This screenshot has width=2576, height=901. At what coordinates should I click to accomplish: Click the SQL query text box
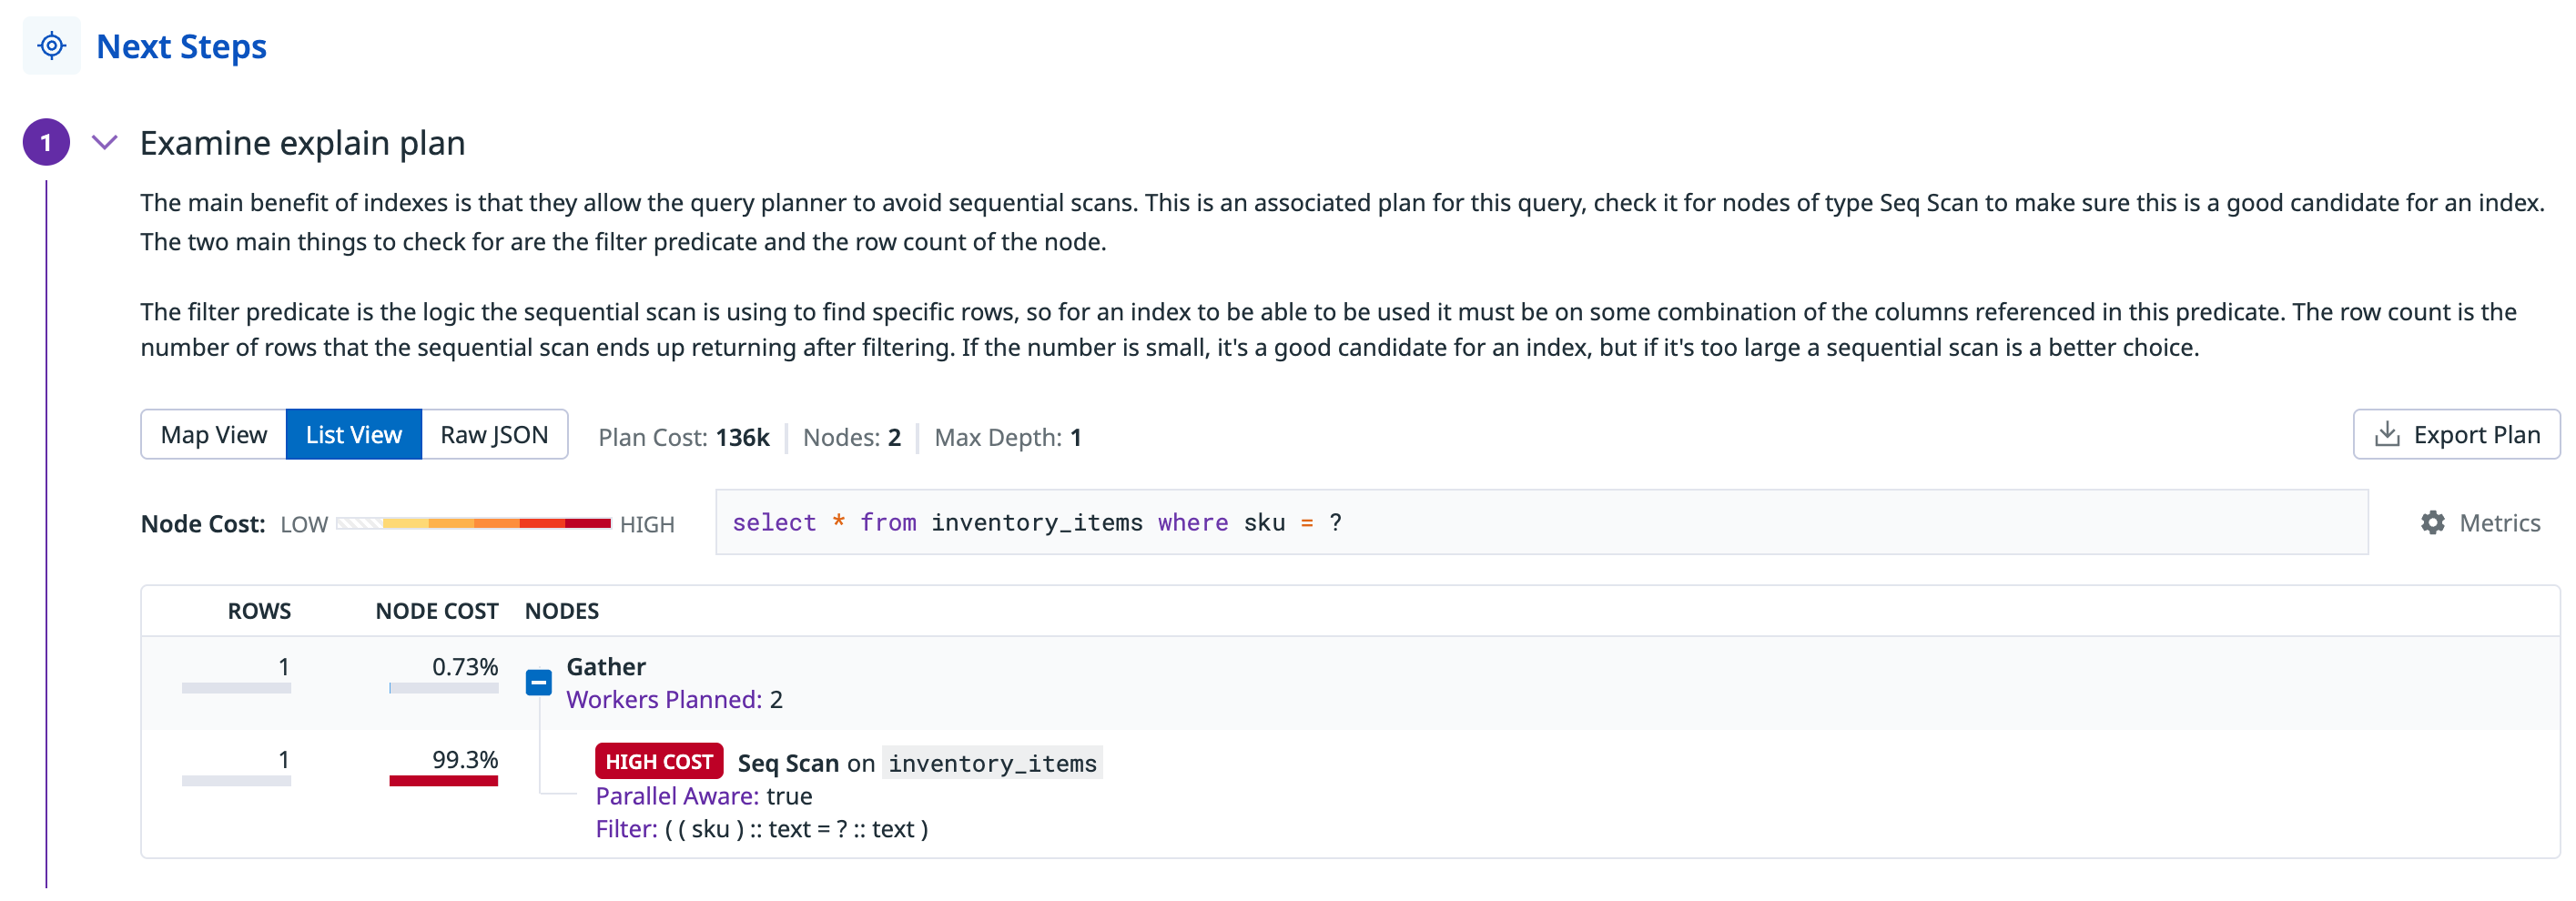pos(1540,523)
